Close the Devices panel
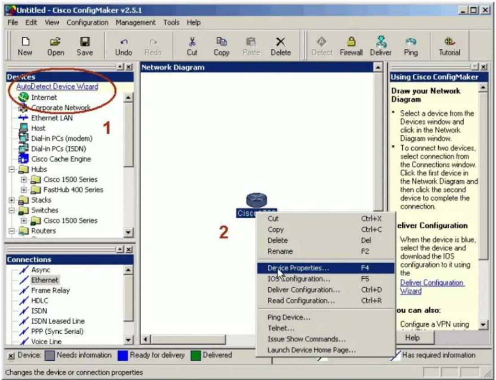The image size is (496, 380). [x=129, y=67]
